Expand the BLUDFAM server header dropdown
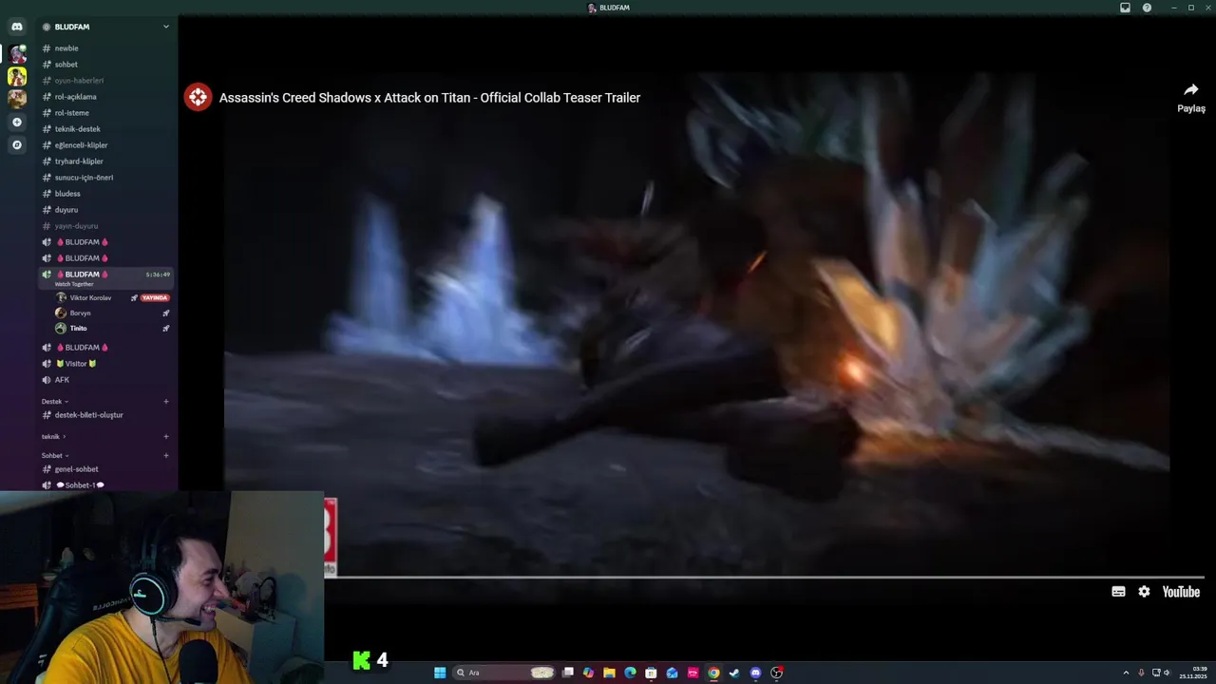Image resolution: width=1216 pixels, height=684 pixels. click(165, 27)
